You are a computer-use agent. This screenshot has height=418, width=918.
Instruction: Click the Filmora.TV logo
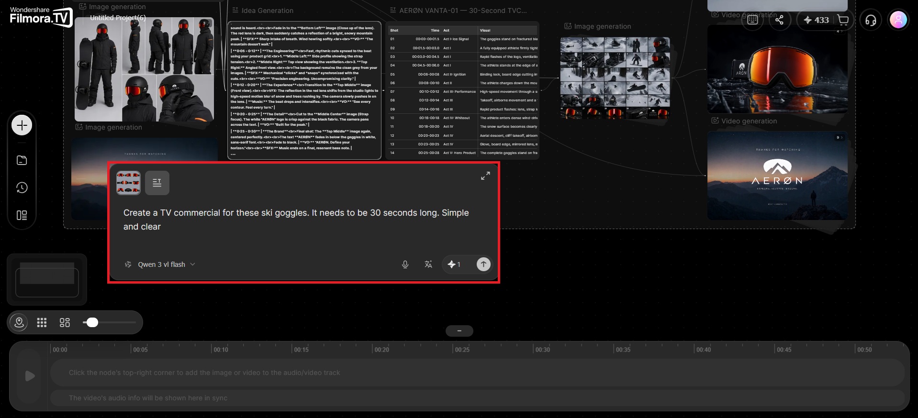point(41,16)
